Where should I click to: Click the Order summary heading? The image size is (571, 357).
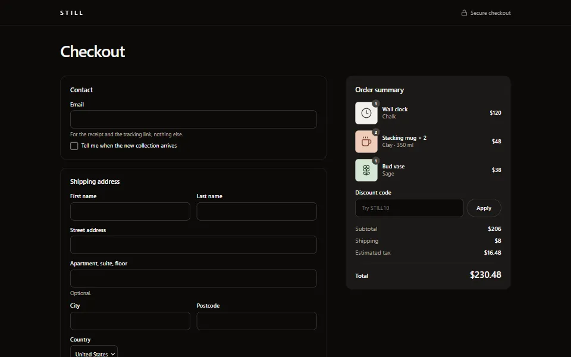pos(379,90)
